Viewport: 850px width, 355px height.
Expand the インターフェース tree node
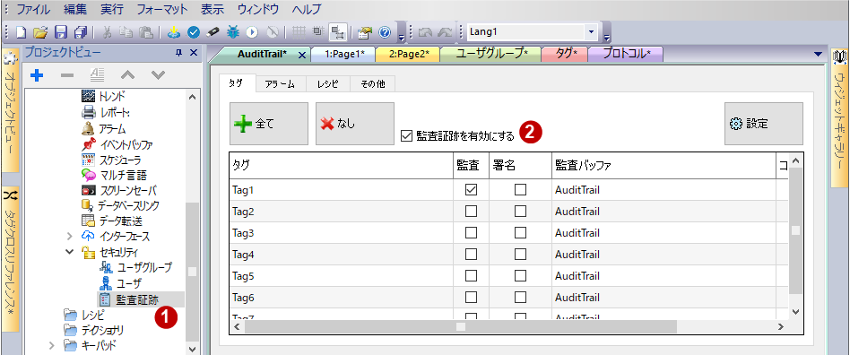point(69,237)
